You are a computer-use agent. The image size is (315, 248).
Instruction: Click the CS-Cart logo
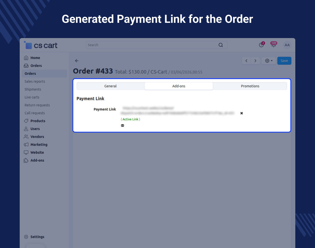41,45
